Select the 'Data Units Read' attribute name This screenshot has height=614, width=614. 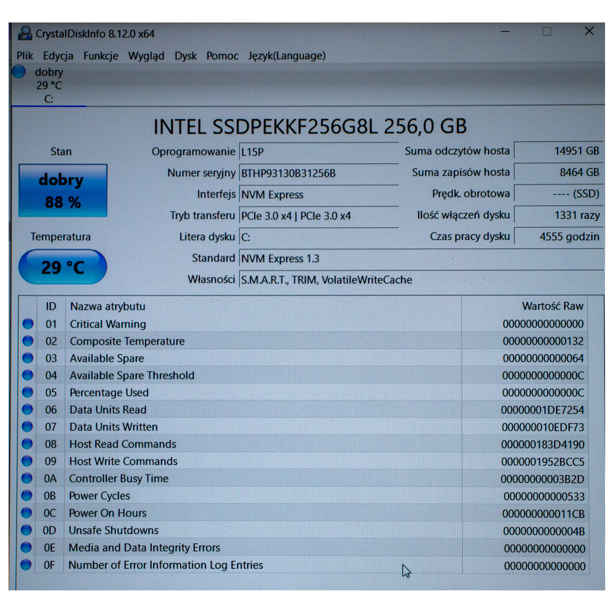click(108, 410)
